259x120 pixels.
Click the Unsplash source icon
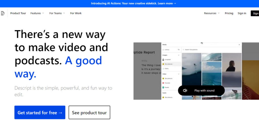click(163, 60)
